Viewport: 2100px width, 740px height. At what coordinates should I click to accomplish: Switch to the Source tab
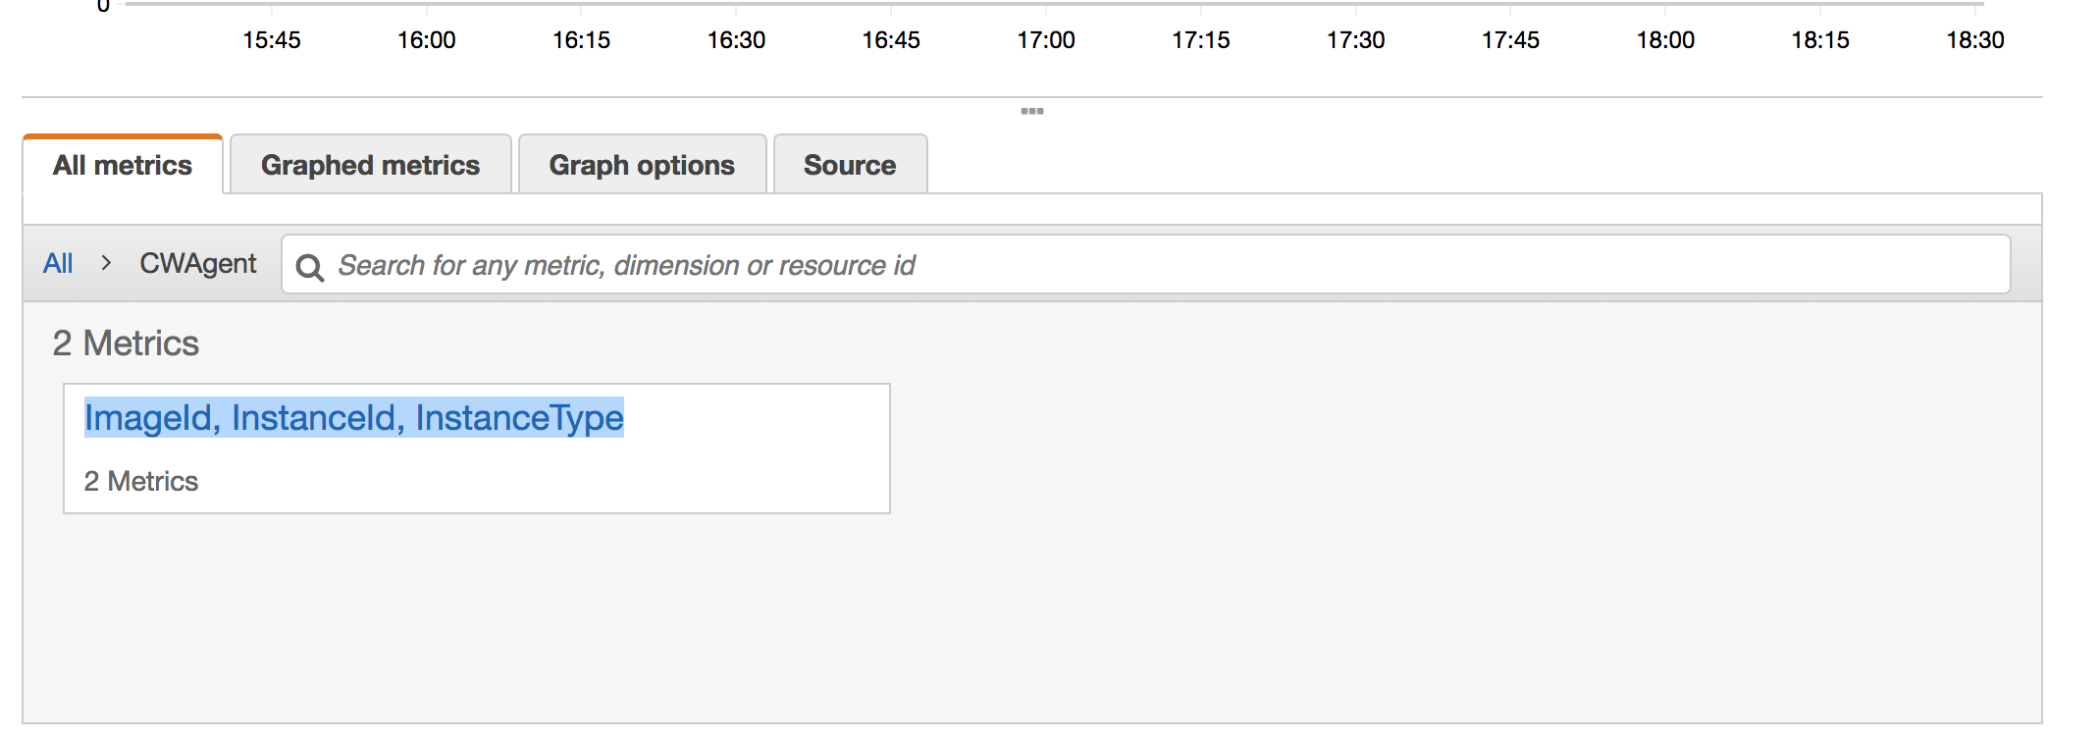click(x=850, y=164)
